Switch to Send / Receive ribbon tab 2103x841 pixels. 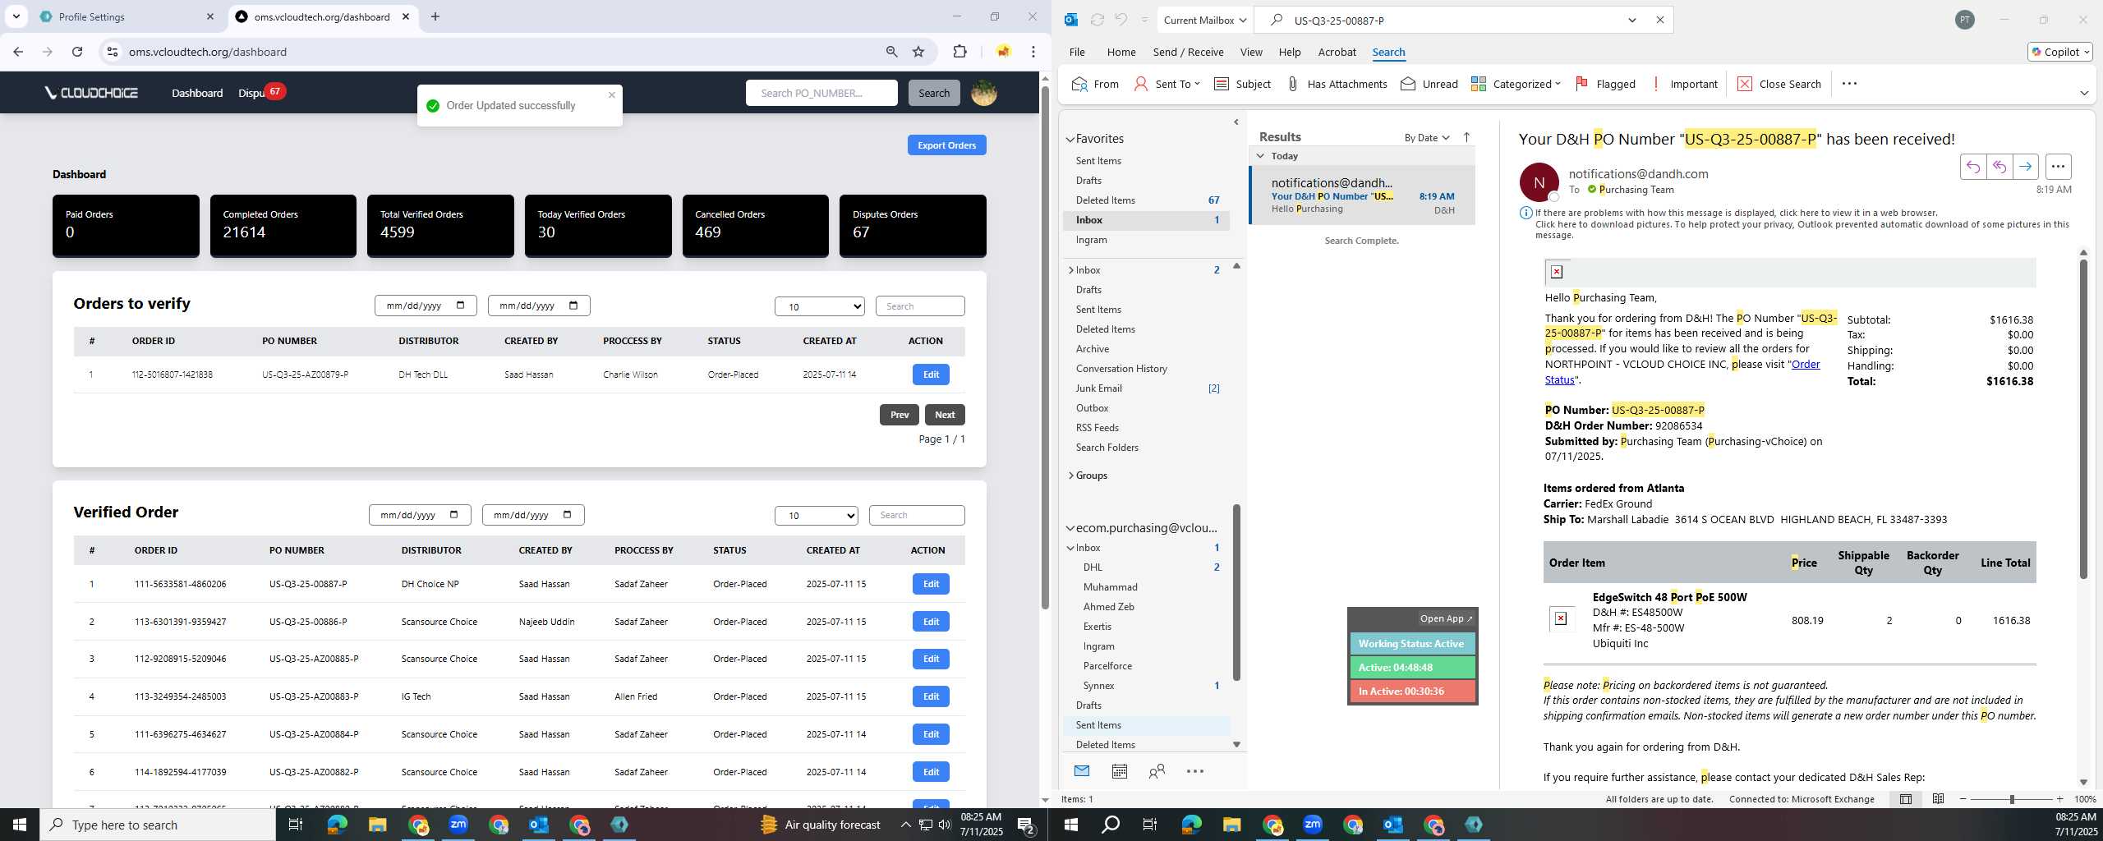(1188, 52)
